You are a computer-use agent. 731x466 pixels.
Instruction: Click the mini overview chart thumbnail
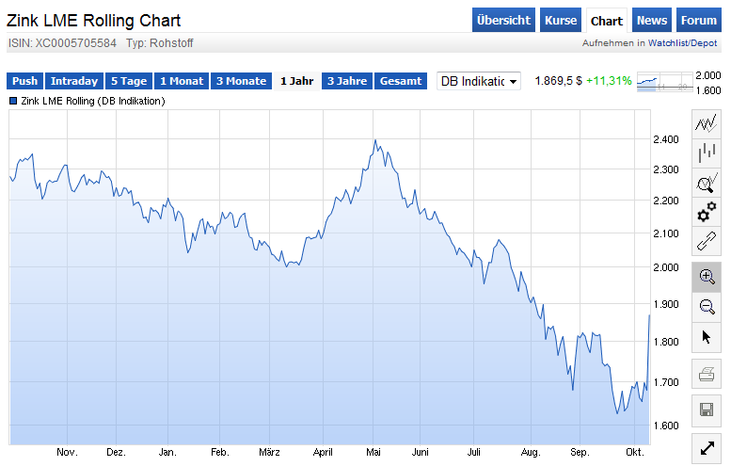click(x=663, y=82)
